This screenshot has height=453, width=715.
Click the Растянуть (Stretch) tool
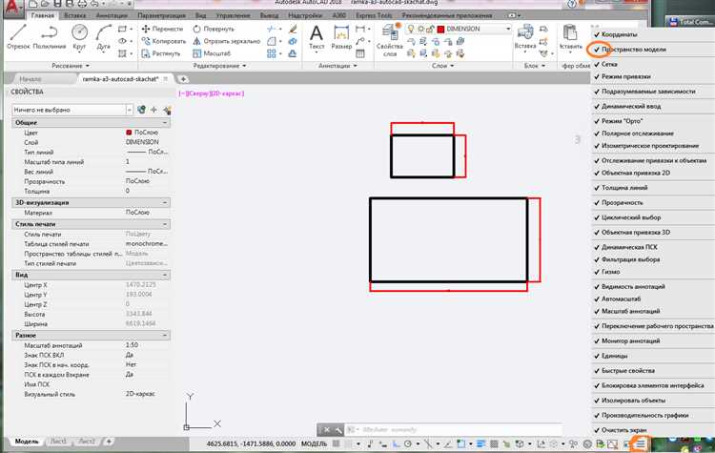click(160, 53)
